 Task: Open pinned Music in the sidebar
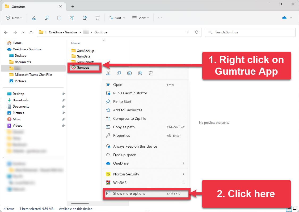[14, 120]
